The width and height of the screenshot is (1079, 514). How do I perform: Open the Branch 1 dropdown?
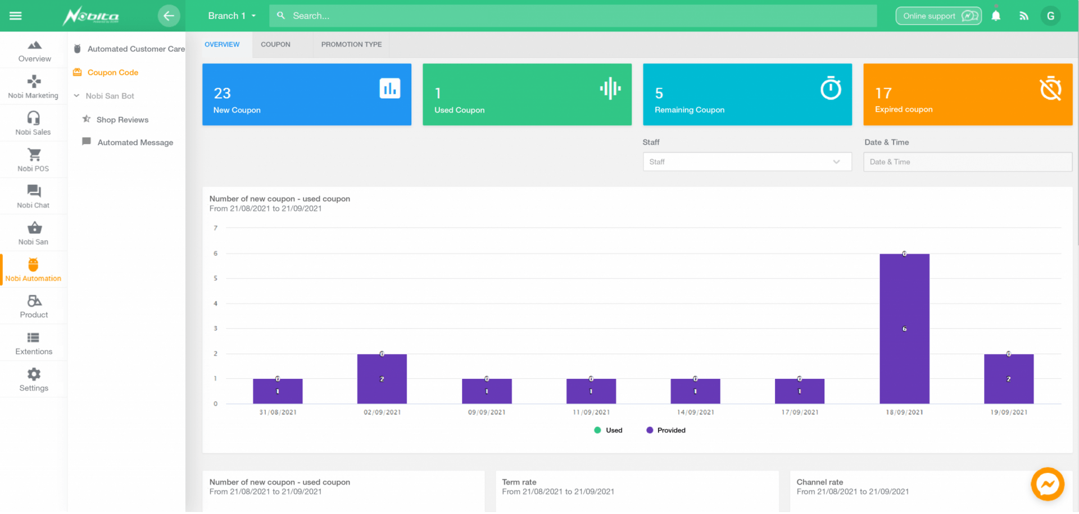coord(232,16)
